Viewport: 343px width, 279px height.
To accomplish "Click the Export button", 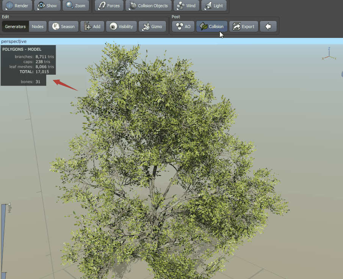I will tap(244, 27).
